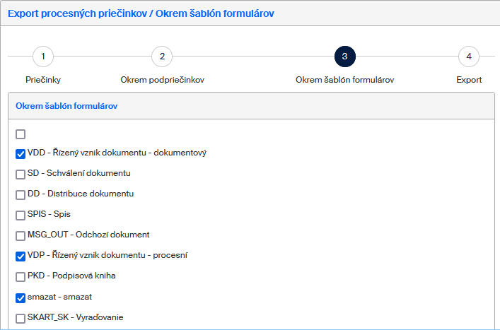
Task: Click the Priečinky step label
Action: [43, 80]
